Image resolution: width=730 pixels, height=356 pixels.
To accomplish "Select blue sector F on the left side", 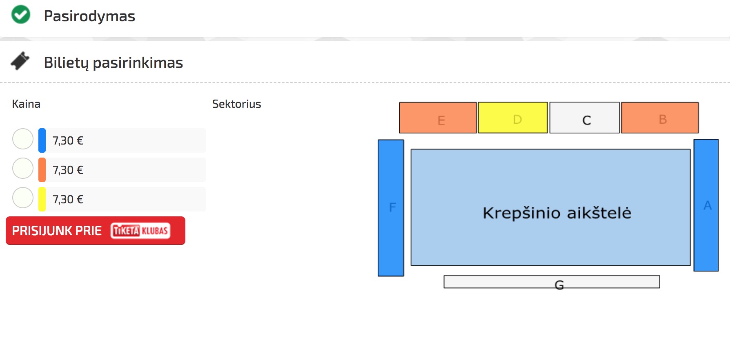I will coord(391,208).
